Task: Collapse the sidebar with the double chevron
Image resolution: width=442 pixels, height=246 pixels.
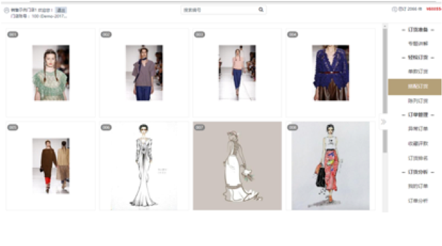Action: pyautogui.click(x=383, y=122)
